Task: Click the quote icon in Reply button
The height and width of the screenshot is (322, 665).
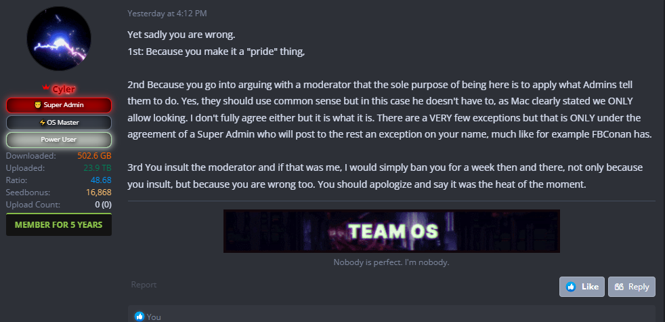Action: click(618, 287)
